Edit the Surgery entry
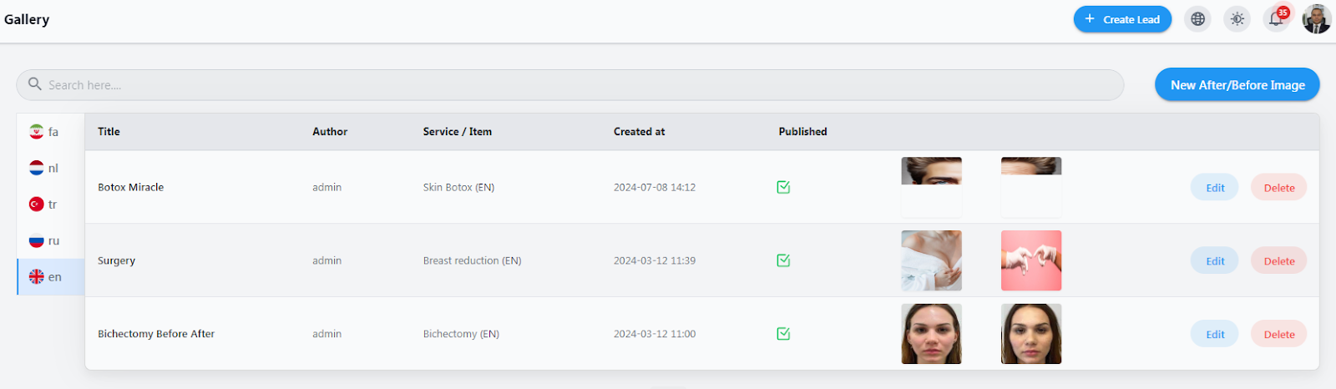This screenshot has height=389, width=1336. [1215, 261]
